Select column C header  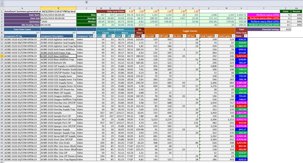coord(87,8)
